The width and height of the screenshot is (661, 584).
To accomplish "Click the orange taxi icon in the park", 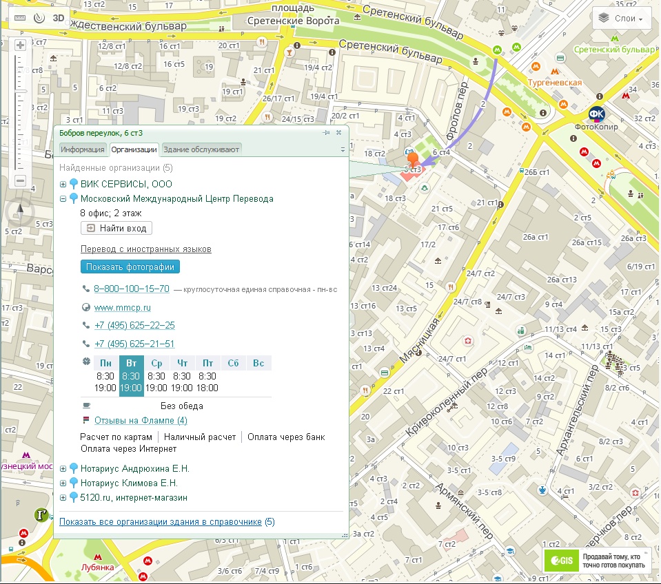I will click(611, 174).
